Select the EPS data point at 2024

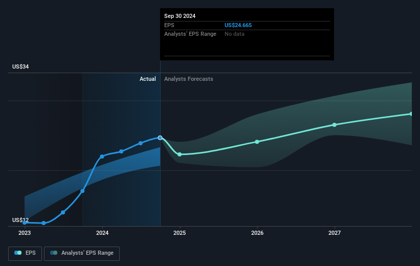click(102, 157)
